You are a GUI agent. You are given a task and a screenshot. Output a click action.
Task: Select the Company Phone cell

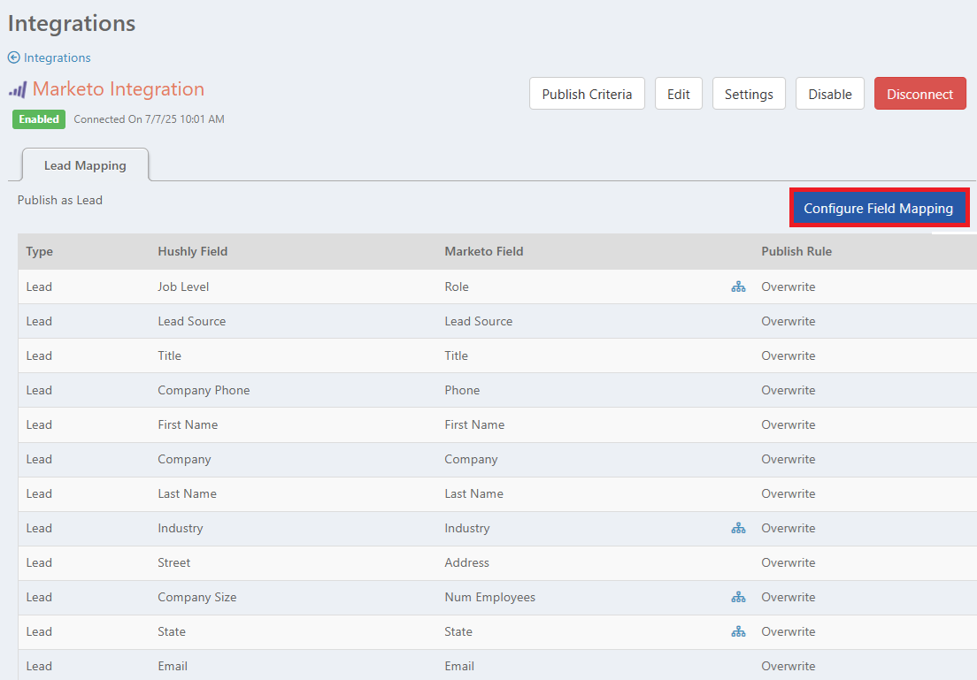pos(204,391)
